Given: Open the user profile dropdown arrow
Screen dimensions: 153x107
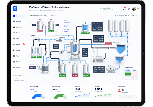Looking at the screenshot, I should coord(138,9).
